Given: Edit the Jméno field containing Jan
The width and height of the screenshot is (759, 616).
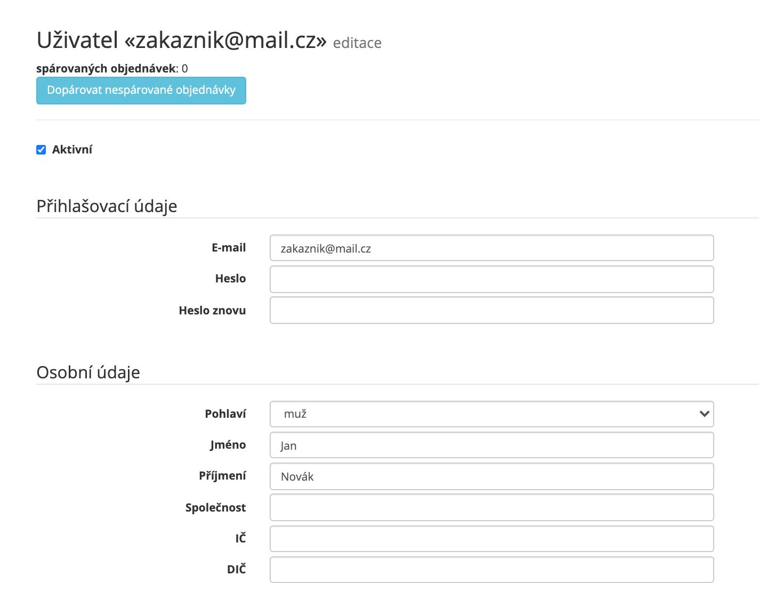Looking at the screenshot, I should click(x=491, y=445).
